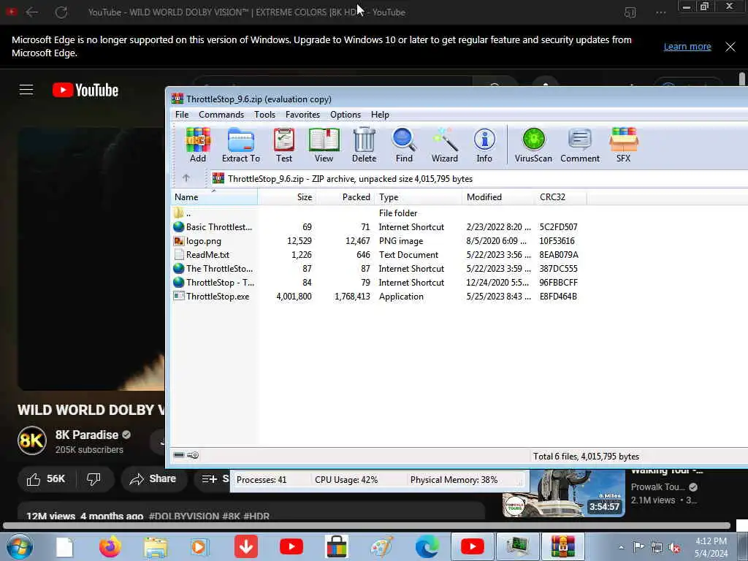Click the muted volume tray icon
The image size is (748, 561).
pyautogui.click(x=674, y=548)
